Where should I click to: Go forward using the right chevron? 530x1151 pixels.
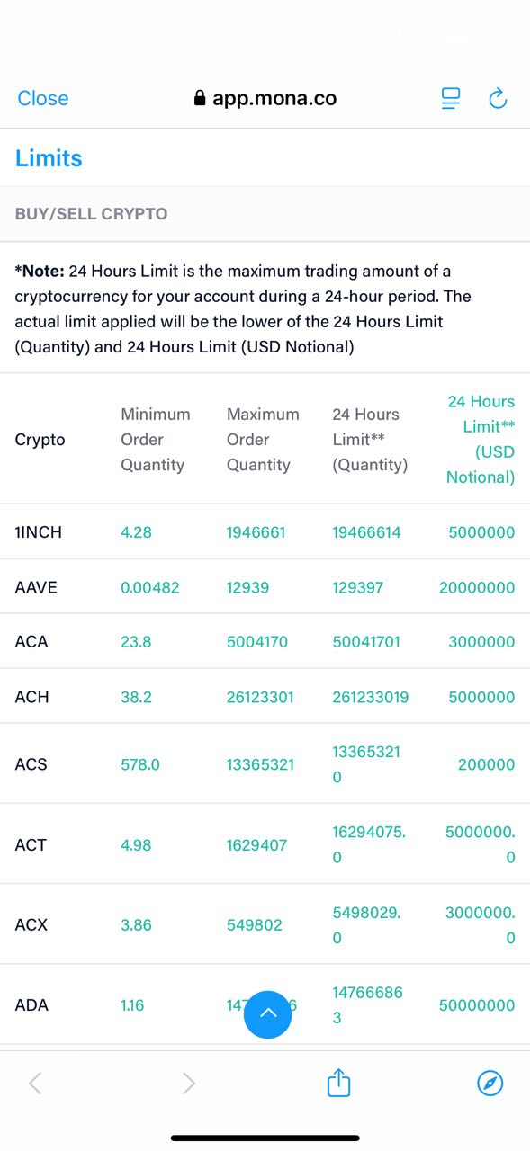[x=189, y=1084]
